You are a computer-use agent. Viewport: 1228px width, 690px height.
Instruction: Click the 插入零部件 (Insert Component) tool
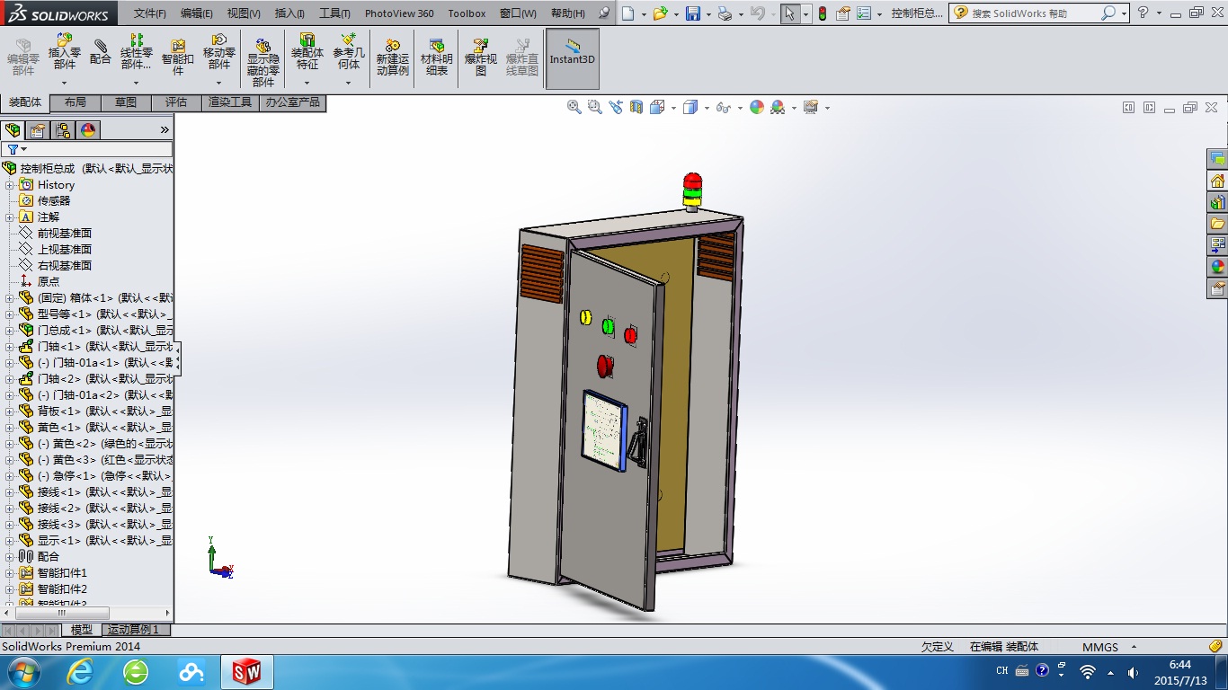pos(64,51)
